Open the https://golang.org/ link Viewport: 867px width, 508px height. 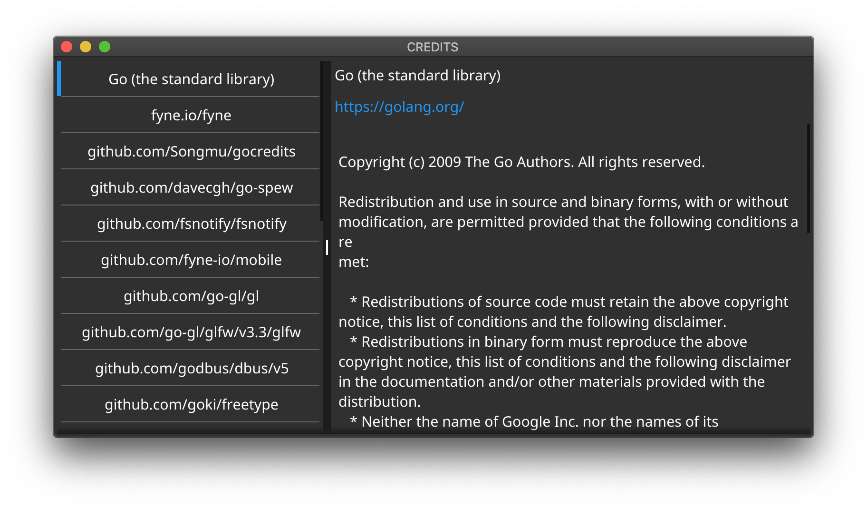[x=399, y=107]
